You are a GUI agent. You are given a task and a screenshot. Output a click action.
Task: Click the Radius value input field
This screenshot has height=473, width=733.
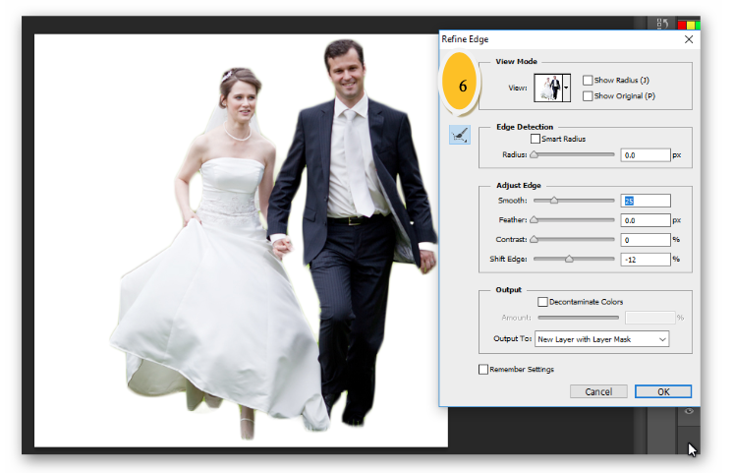coord(646,155)
